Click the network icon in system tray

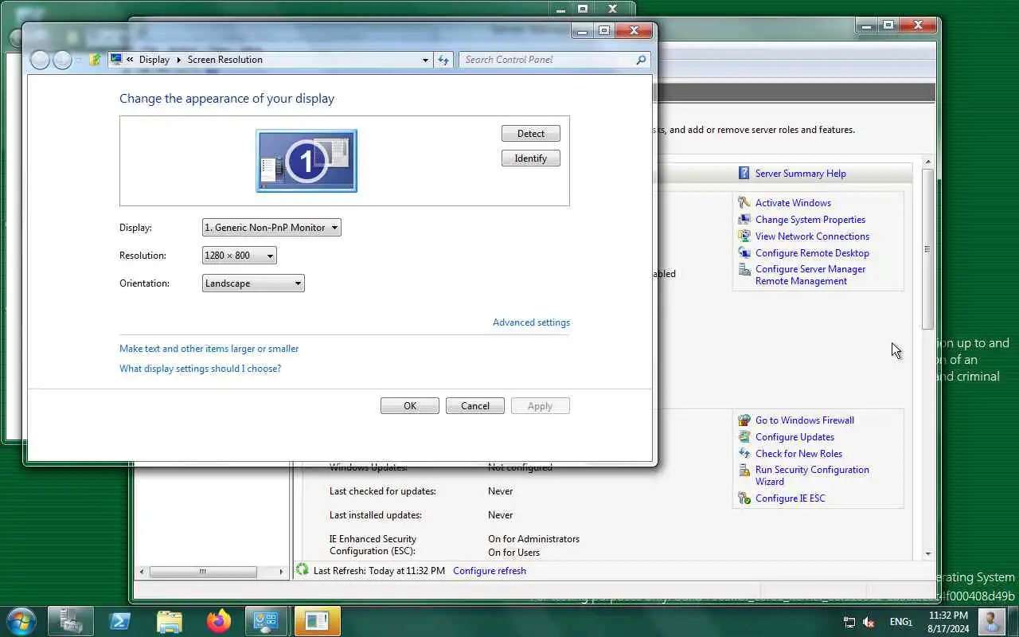coord(849,622)
